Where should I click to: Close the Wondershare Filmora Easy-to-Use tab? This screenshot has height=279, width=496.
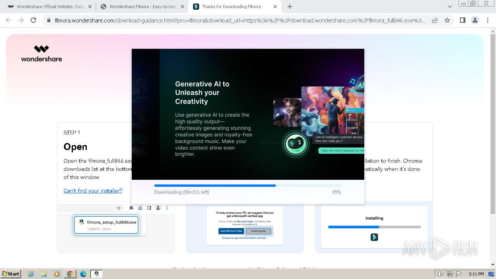coord(183,7)
